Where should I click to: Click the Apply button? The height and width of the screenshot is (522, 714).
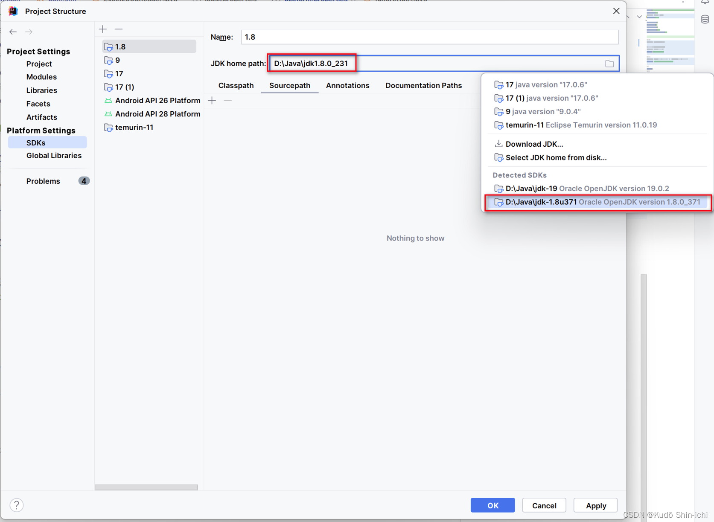(596, 505)
